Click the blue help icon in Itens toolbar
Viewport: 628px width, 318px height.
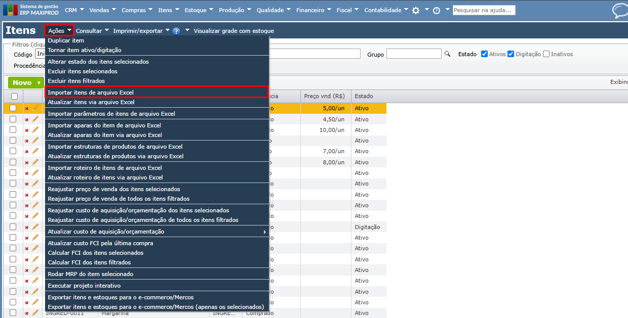tap(176, 31)
